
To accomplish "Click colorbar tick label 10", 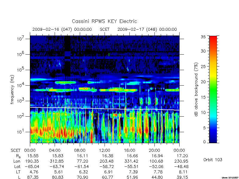I will [203, 112].
